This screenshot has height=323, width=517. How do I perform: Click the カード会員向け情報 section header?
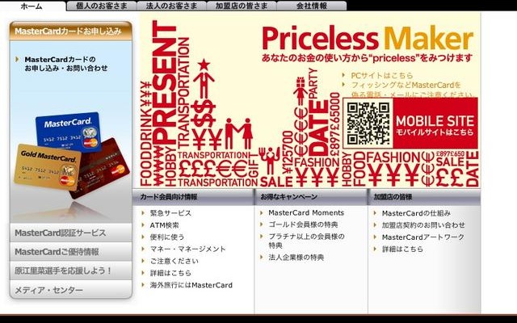click(193, 197)
